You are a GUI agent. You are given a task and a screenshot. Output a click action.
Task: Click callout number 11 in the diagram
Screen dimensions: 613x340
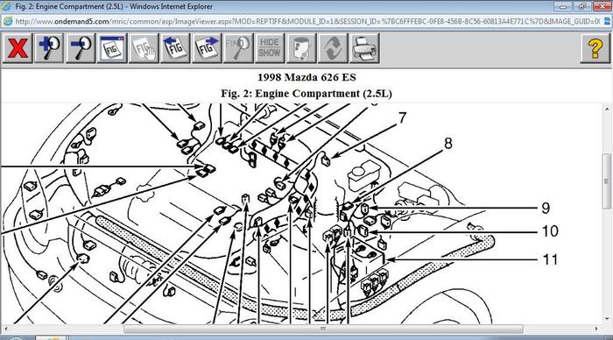point(550,259)
